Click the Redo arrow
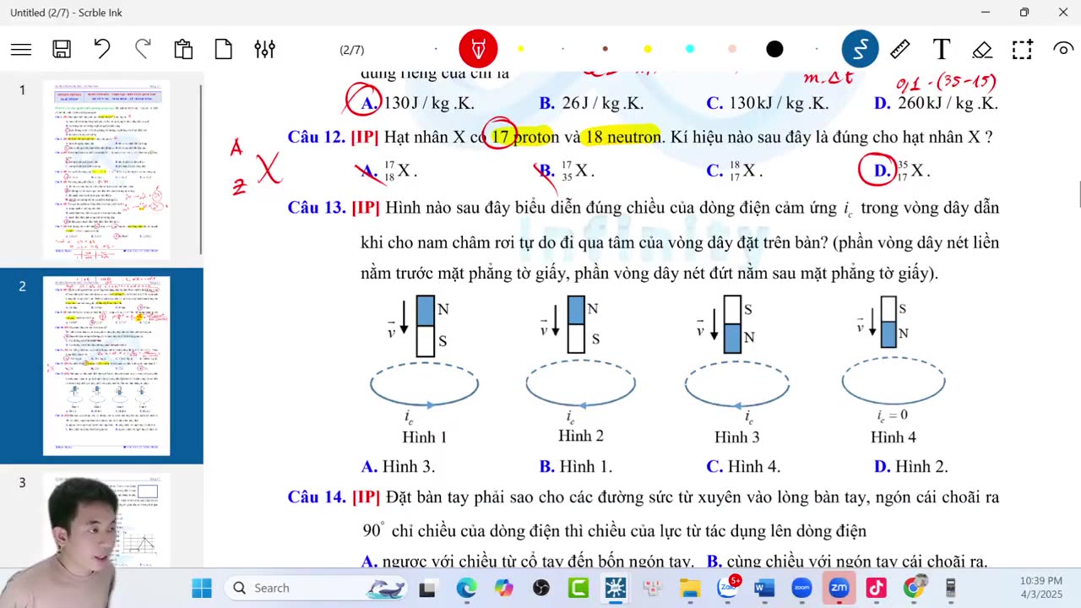Image resolution: width=1081 pixels, height=608 pixels. click(x=143, y=49)
